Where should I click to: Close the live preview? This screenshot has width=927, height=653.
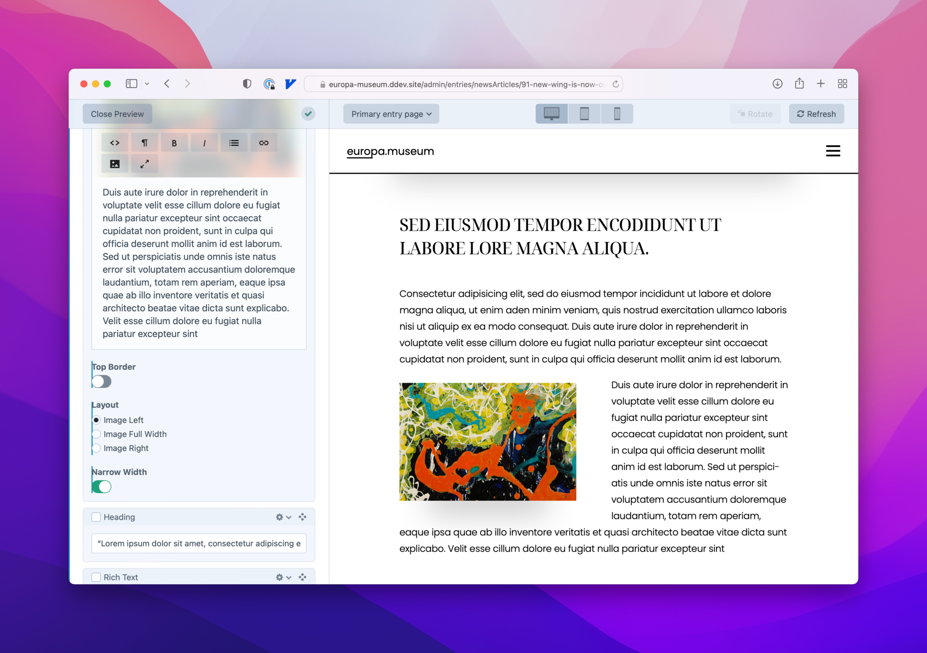tap(117, 114)
